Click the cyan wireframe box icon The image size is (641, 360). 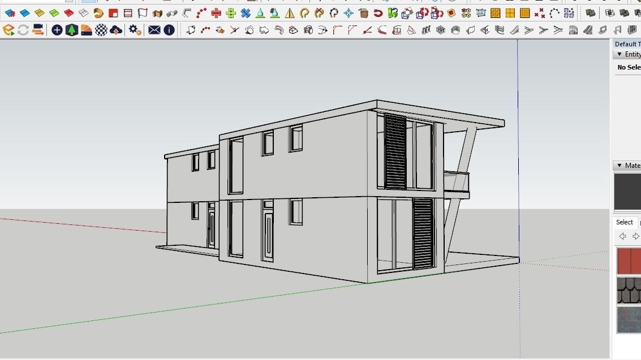point(481,13)
